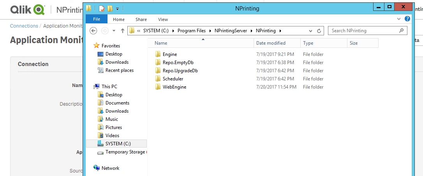Click the Properties quick access icon

pos(101,8)
